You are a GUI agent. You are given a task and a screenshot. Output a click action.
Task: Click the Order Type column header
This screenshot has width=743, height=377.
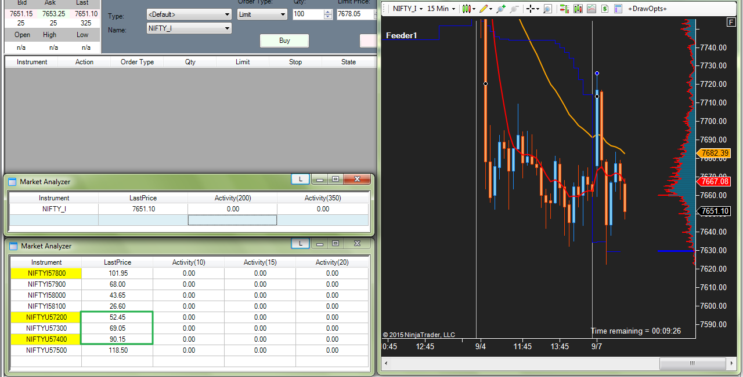137,62
